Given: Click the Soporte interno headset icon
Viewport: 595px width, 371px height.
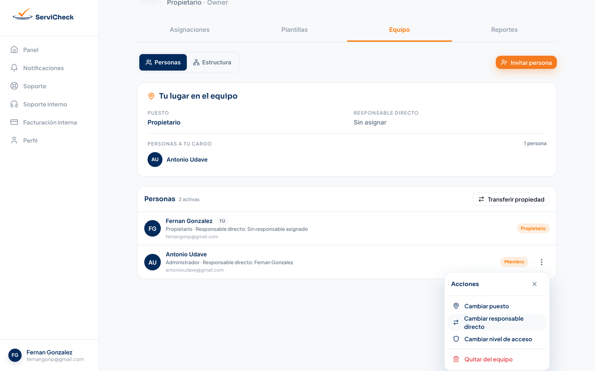Looking at the screenshot, I should (14, 104).
